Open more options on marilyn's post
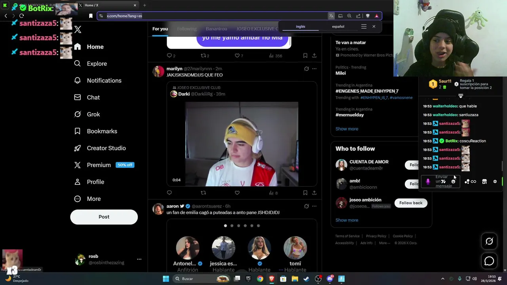Screen dimensions: 507x285 [314, 68]
